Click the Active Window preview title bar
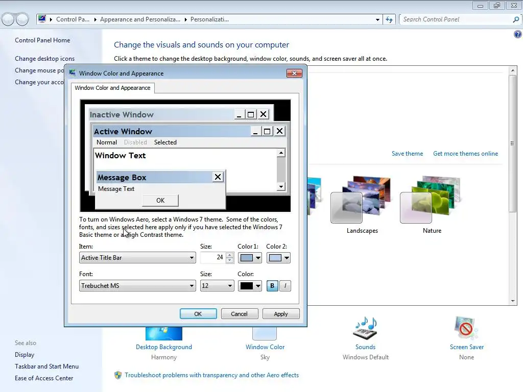Screen dimensions: 523x392 (x=172, y=131)
